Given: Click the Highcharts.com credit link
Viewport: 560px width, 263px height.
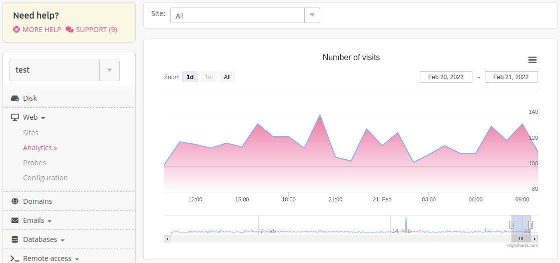Looking at the screenshot, I should click(x=522, y=245).
